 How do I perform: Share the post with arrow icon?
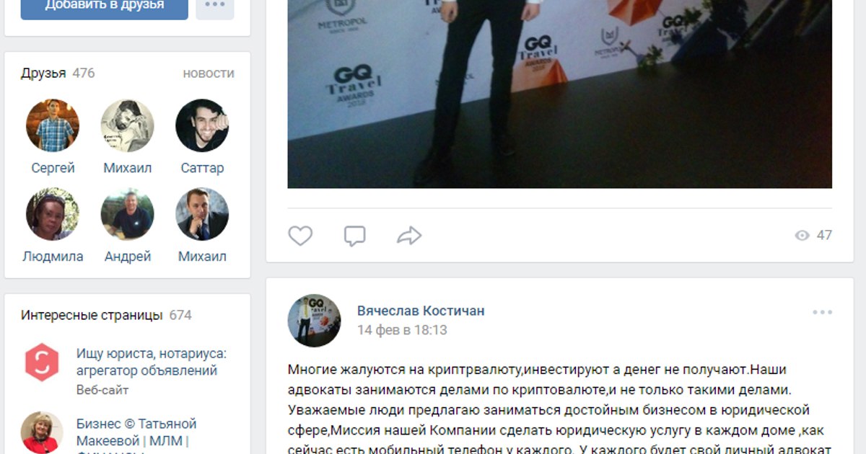[x=409, y=236]
